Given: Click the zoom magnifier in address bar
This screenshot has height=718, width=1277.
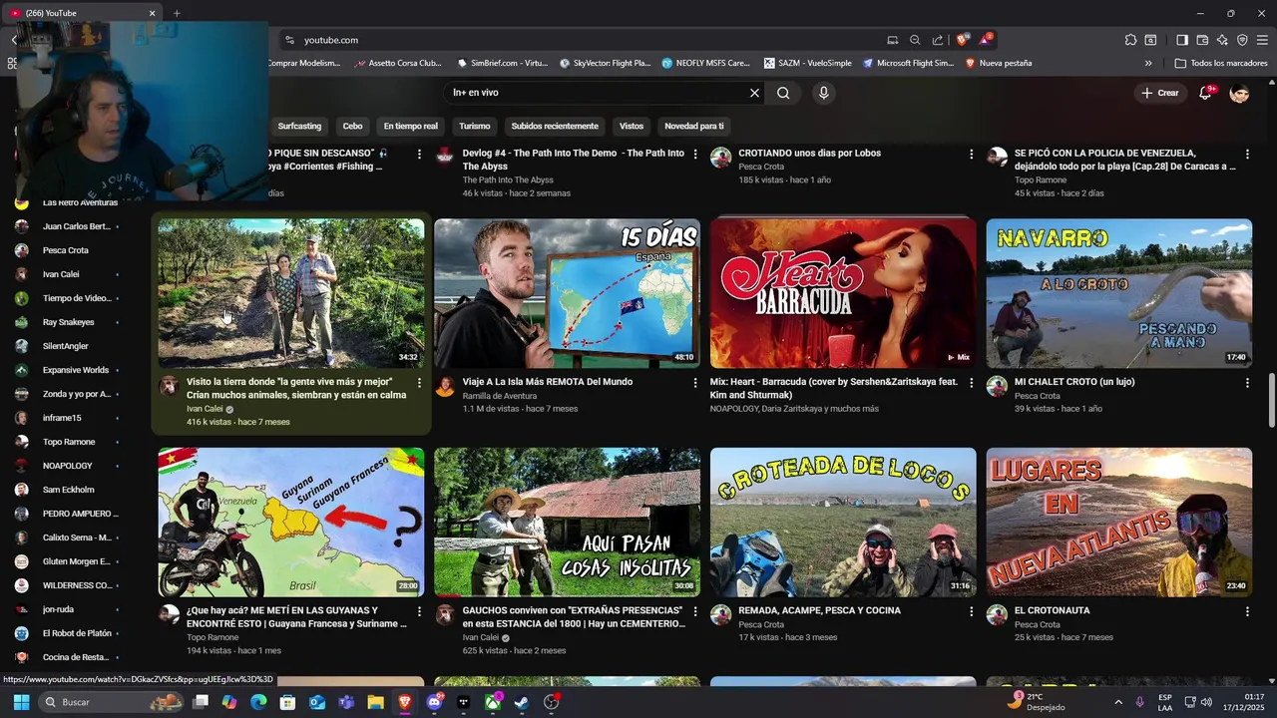Looking at the screenshot, I should [x=915, y=40].
